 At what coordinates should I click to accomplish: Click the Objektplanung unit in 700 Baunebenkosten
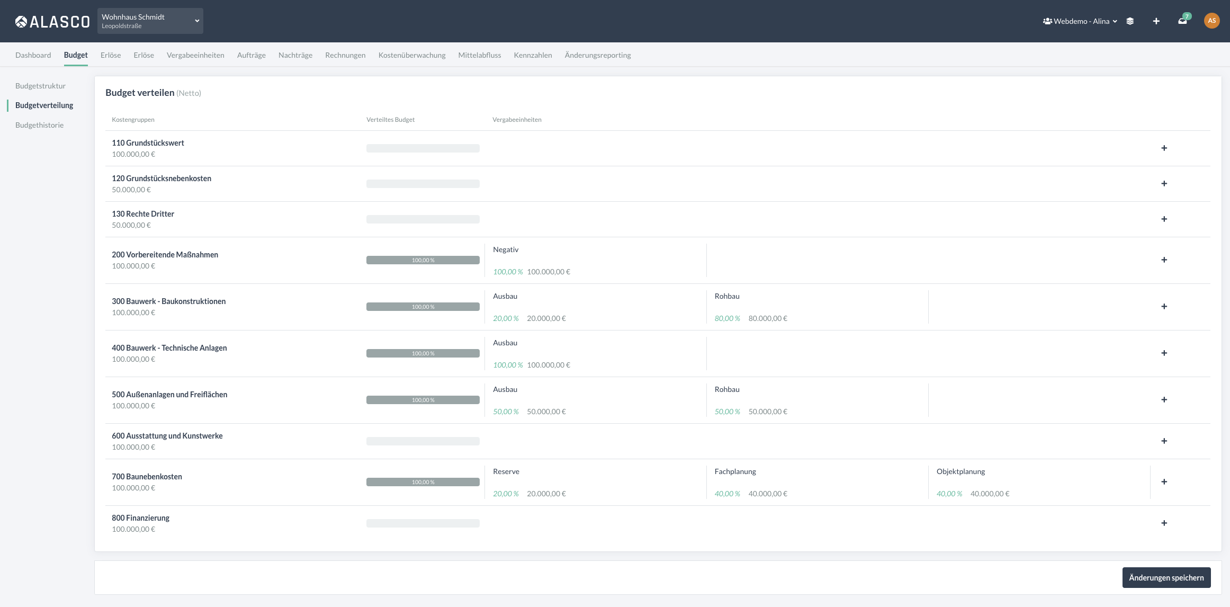(x=961, y=471)
